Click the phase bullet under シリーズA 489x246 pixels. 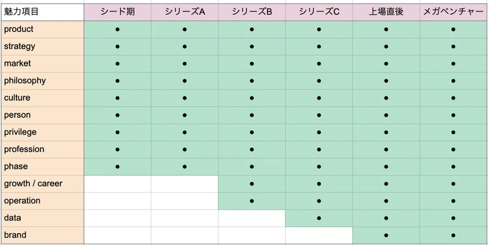(185, 167)
